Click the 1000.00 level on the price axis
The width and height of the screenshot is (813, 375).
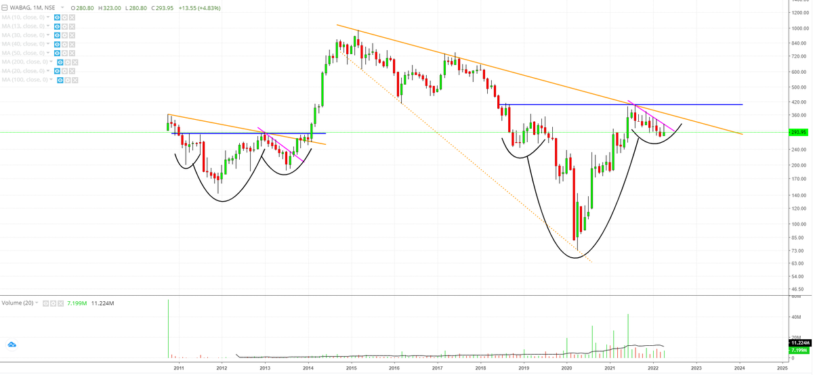pos(801,28)
